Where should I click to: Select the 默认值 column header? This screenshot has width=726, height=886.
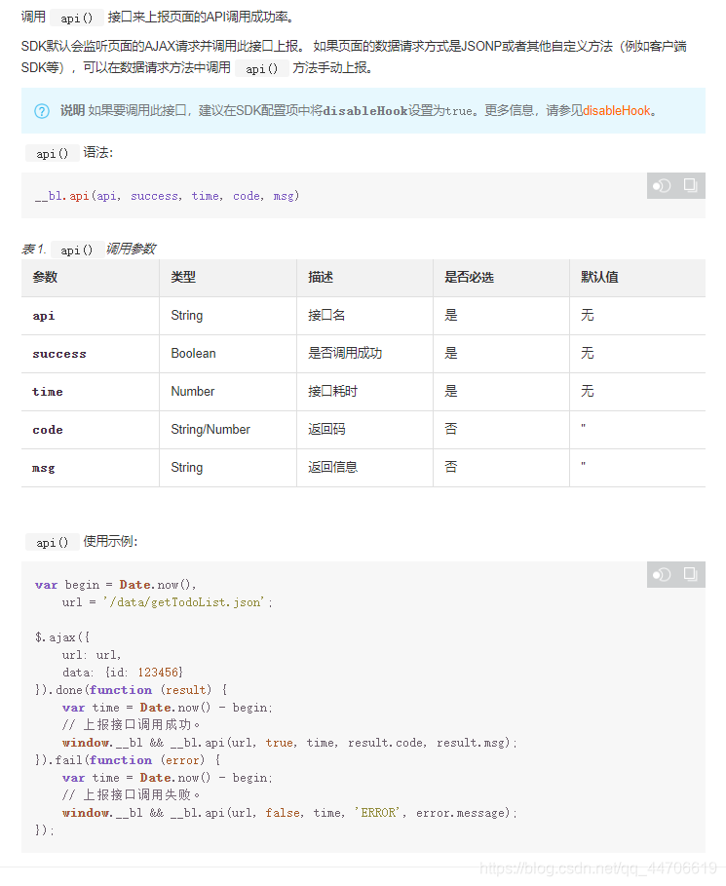[x=598, y=278]
